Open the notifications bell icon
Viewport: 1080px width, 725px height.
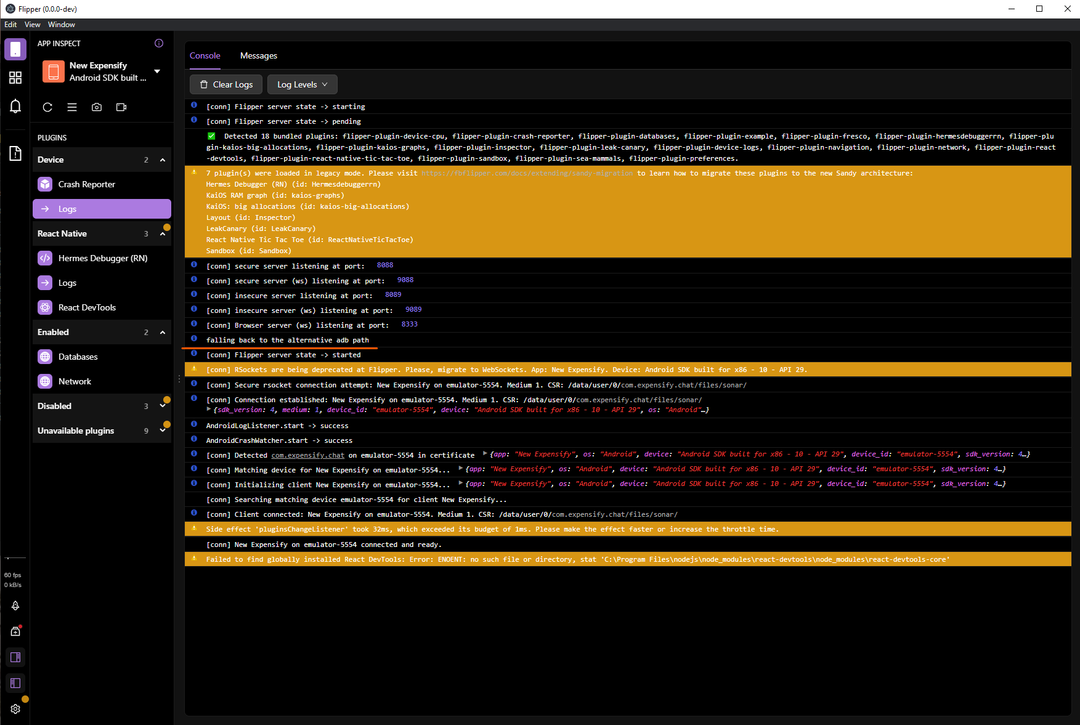pos(15,106)
